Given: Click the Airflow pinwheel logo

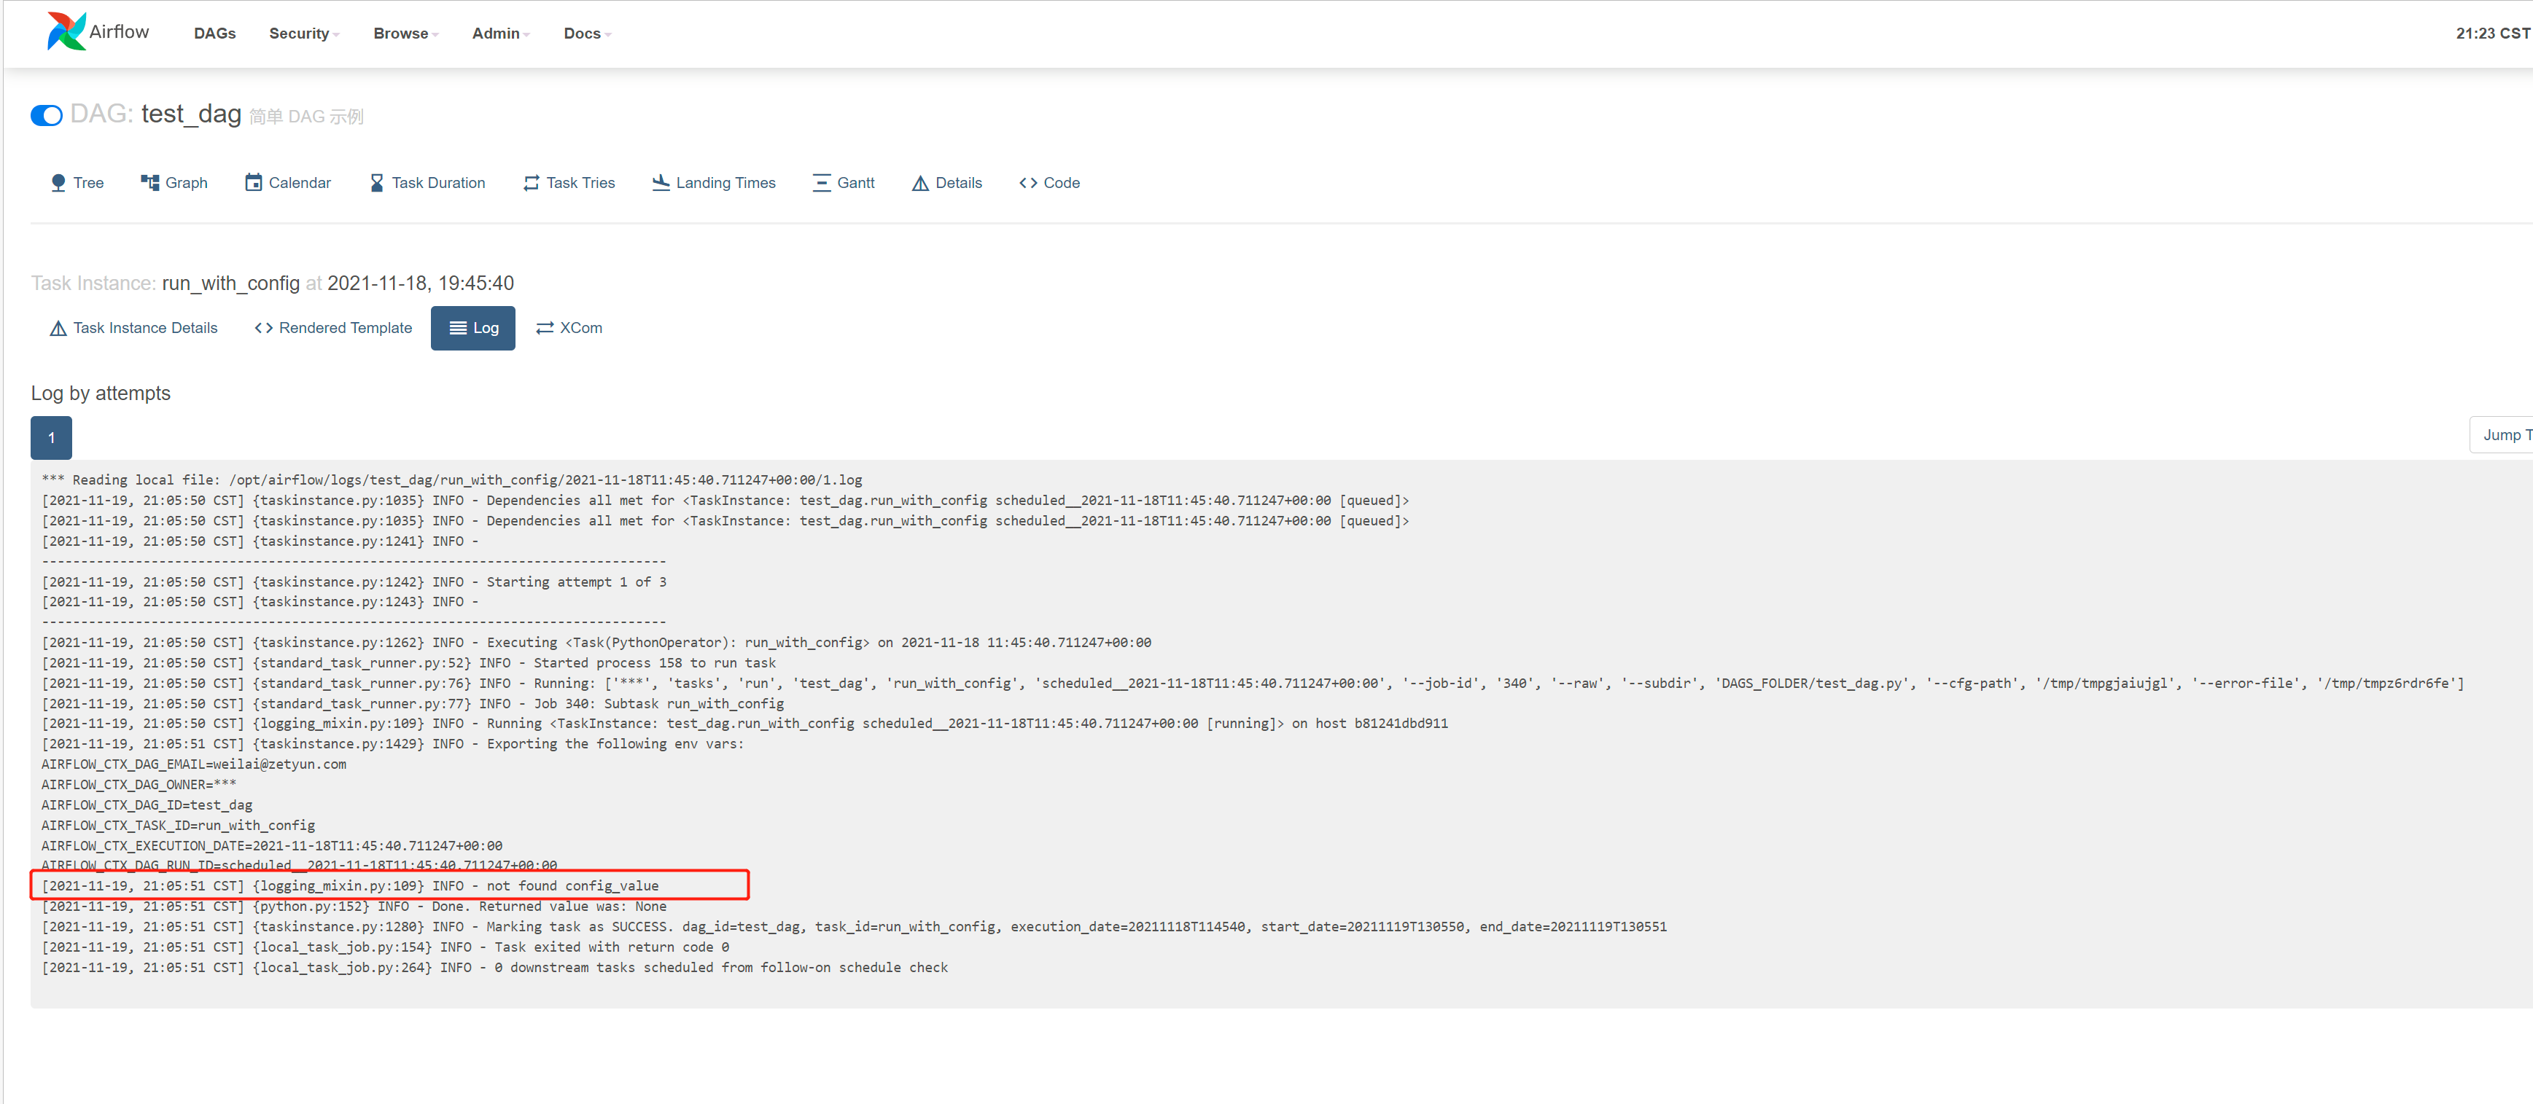Looking at the screenshot, I should (66, 31).
